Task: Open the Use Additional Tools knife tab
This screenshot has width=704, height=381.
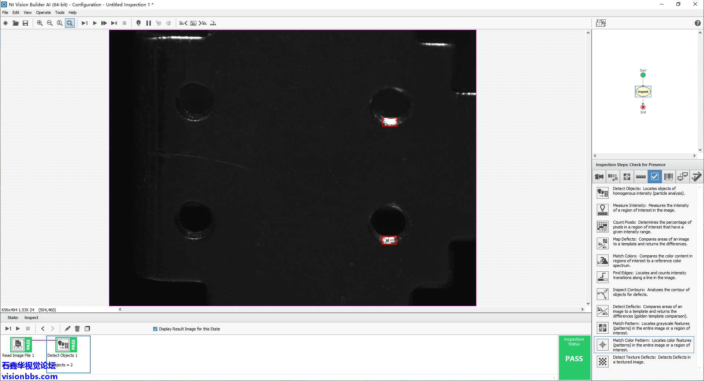Action: click(x=696, y=177)
